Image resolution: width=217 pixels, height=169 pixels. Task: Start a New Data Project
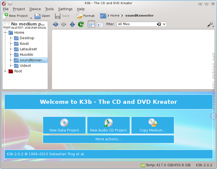pos(64,125)
